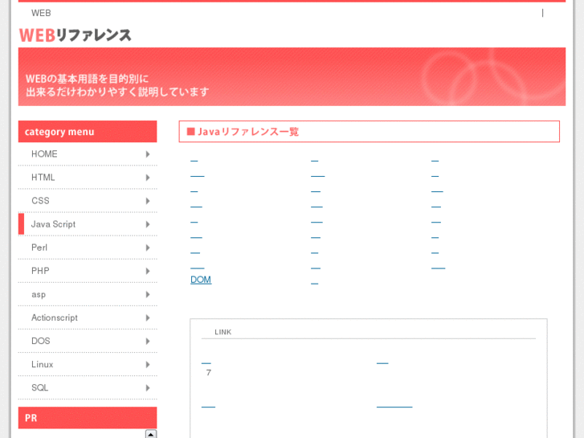Viewport: 584px width, 438px height.
Task: Click the LINK section label
Action: [223, 332]
